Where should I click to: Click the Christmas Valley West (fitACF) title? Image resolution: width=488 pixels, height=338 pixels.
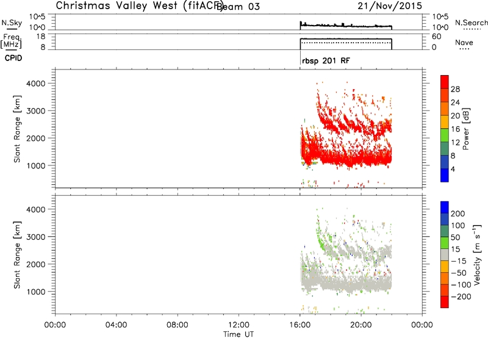(x=139, y=5)
